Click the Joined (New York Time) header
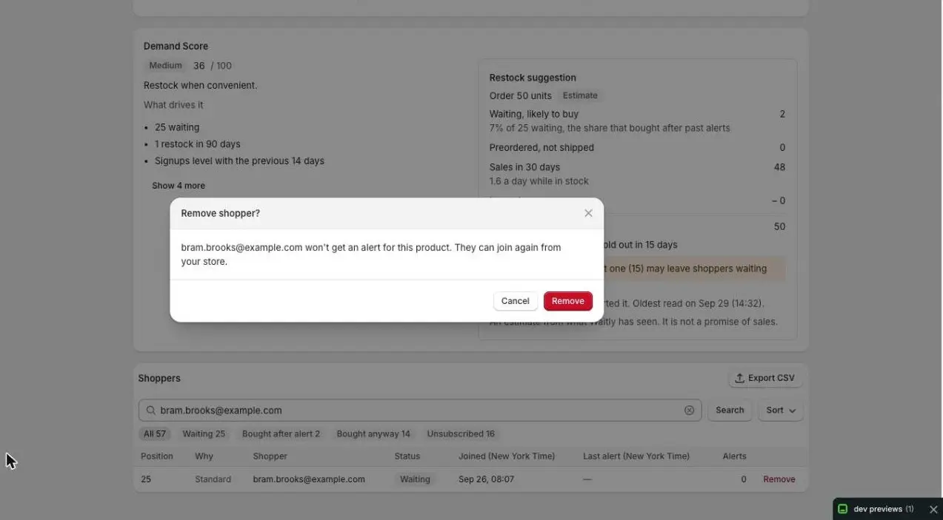The image size is (943, 520). tap(507, 456)
